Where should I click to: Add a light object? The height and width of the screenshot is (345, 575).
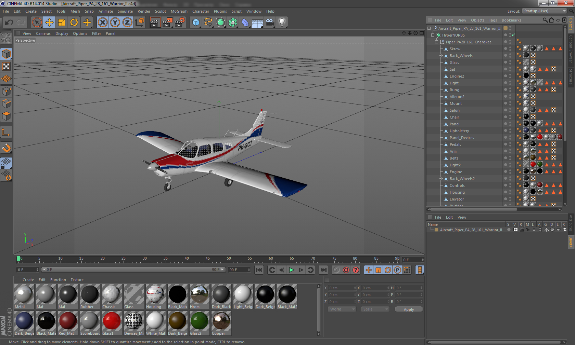[282, 23]
